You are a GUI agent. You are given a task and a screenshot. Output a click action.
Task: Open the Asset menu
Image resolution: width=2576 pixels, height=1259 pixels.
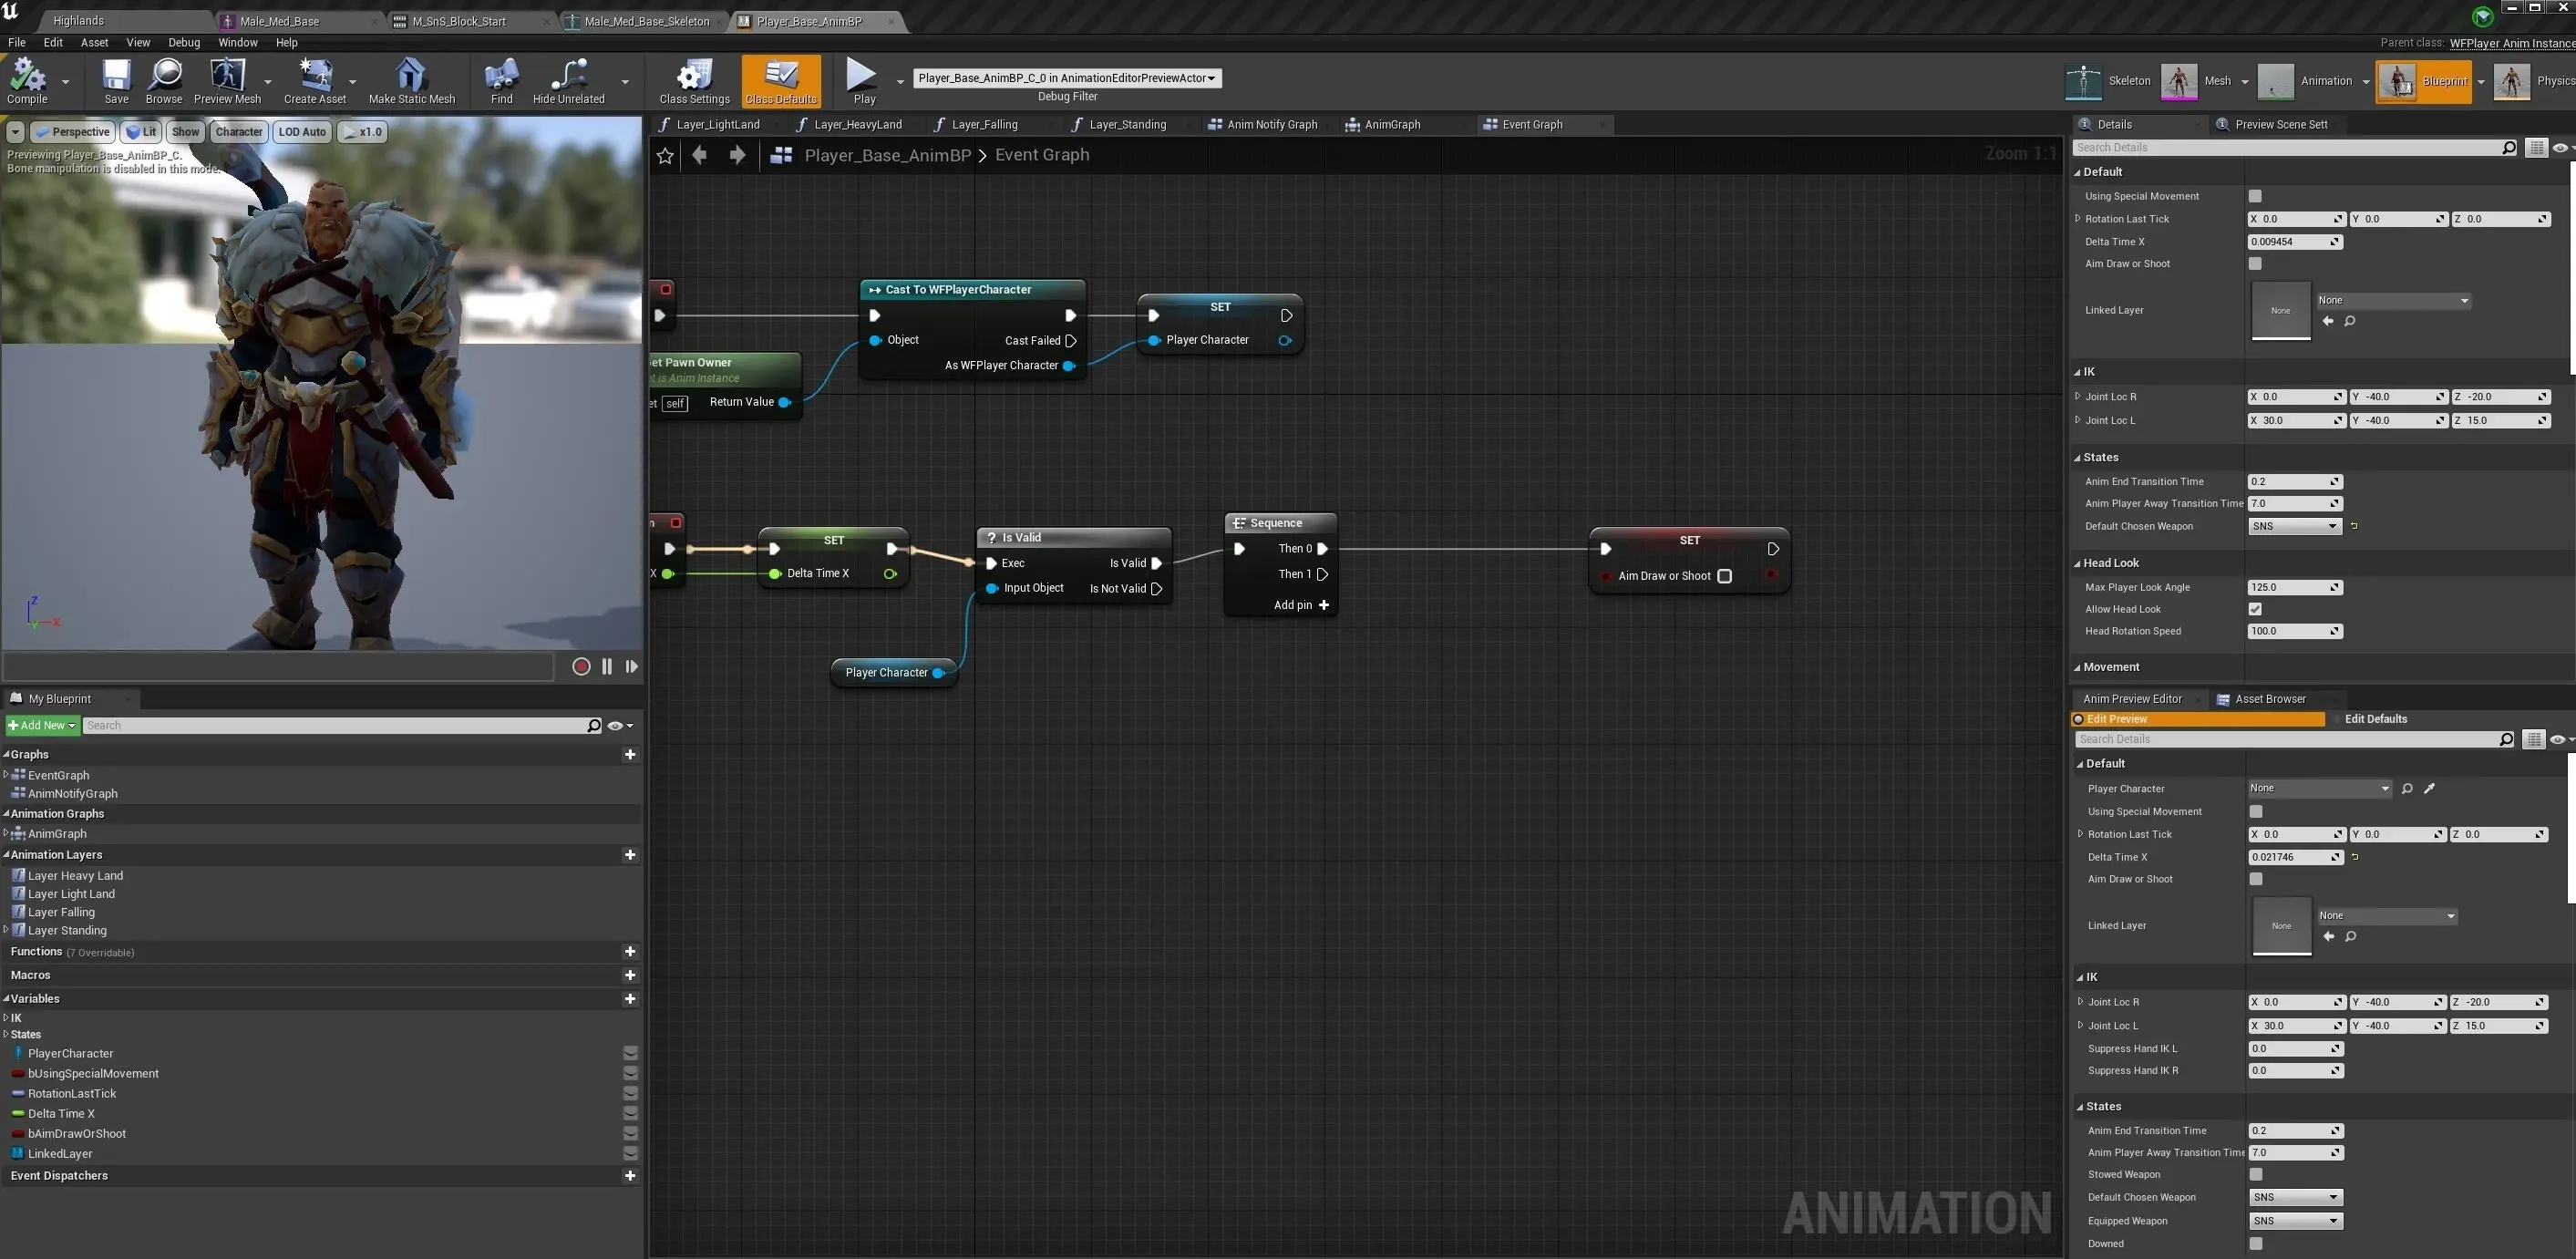coord(94,42)
